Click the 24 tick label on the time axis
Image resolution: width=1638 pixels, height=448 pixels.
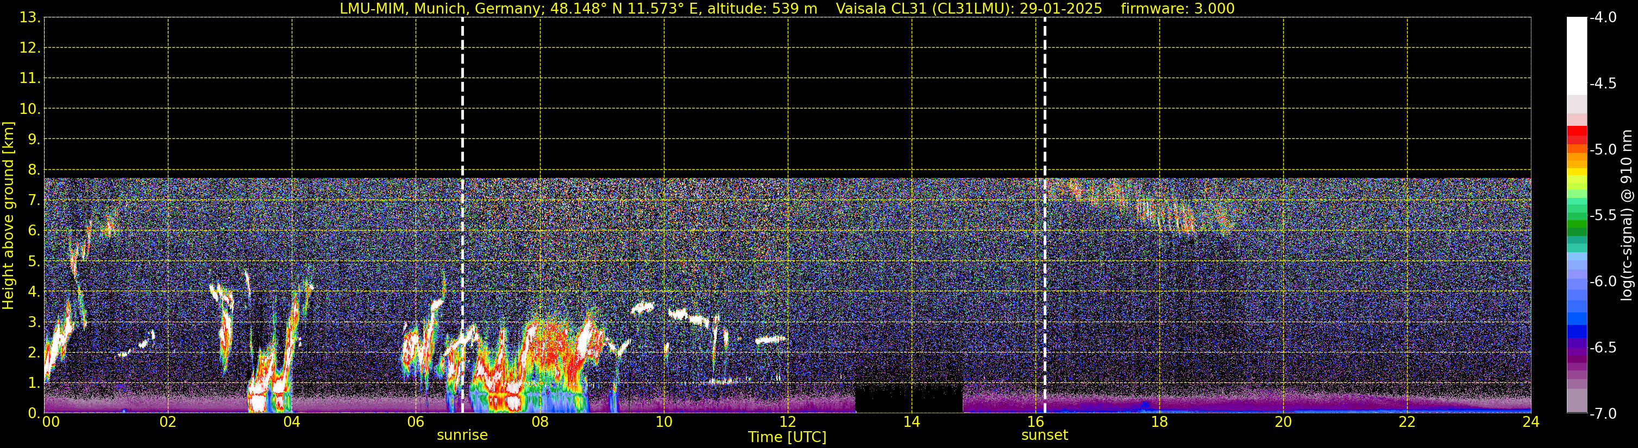(x=1531, y=422)
